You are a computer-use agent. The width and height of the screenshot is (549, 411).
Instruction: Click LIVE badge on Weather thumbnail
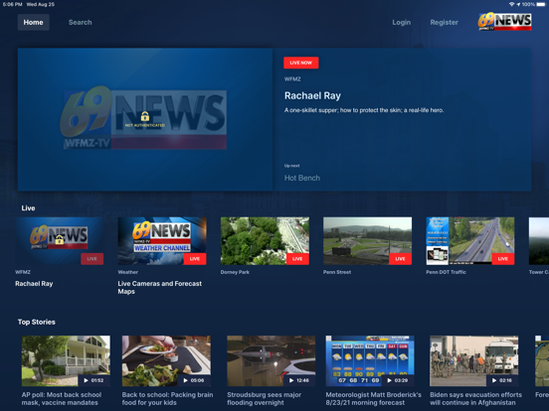(195, 259)
